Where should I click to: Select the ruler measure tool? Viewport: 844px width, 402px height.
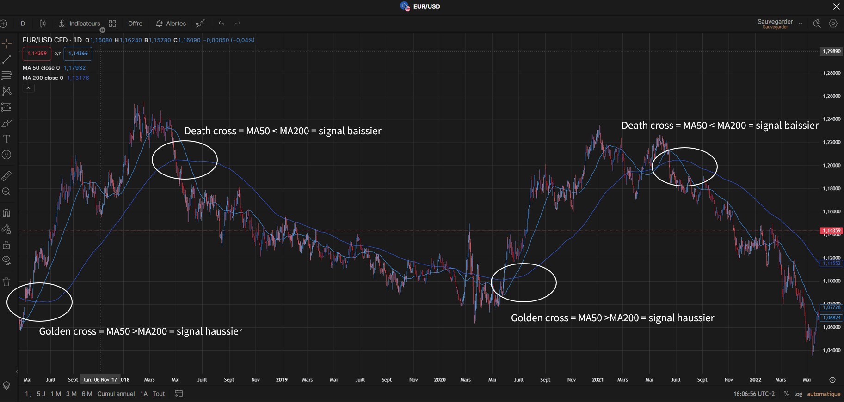coord(6,176)
